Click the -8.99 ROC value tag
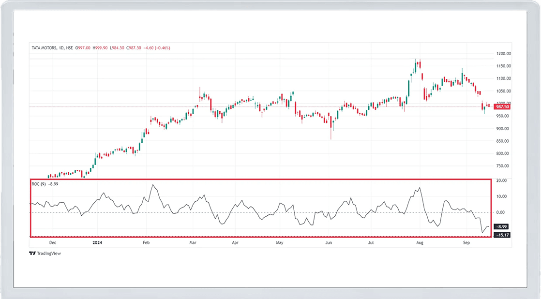The width and height of the screenshot is (541, 299). click(x=501, y=226)
